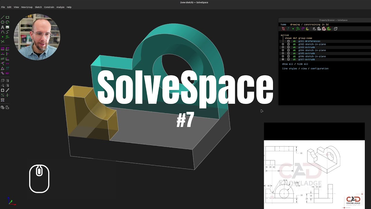Activate group g002-sketch-in-plane radio button
371x209 pixels.
[283, 44]
